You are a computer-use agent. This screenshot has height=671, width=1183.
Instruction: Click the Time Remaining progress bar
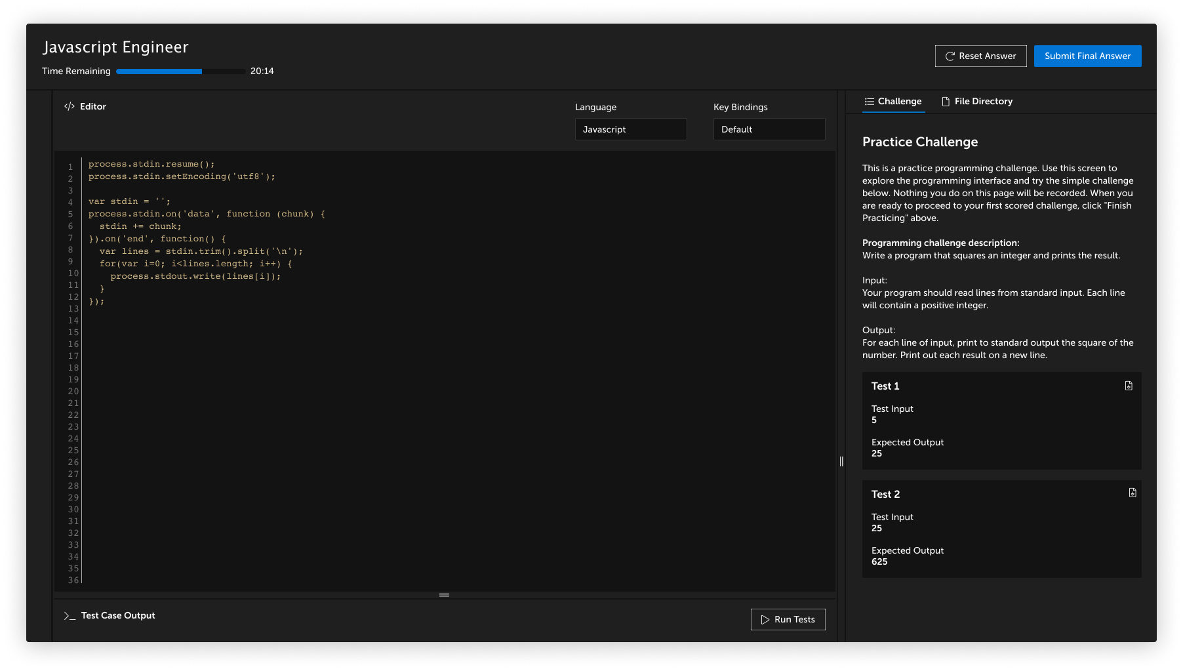[x=180, y=71]
